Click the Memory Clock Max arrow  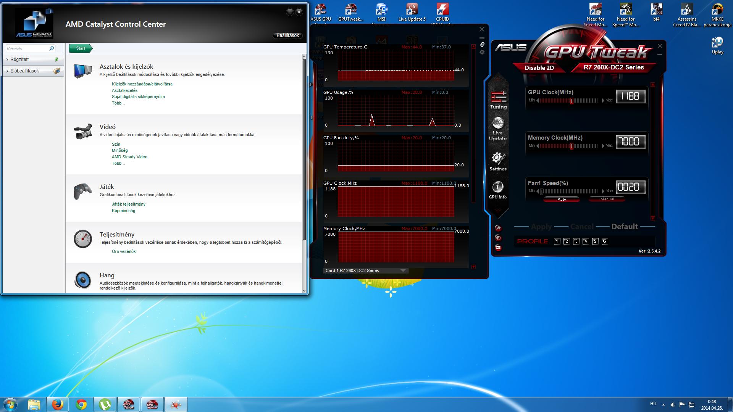(603, 146)
